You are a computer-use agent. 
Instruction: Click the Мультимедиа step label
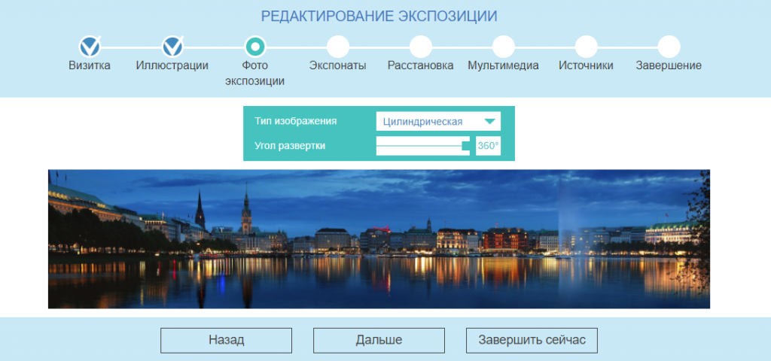(x=503, y=65)
